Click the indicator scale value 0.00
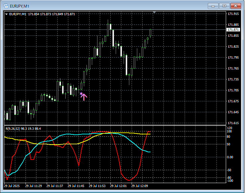Image resolution: width=245 pixels, height=193 pixels. pyautogui.click(x=230, y=157)
